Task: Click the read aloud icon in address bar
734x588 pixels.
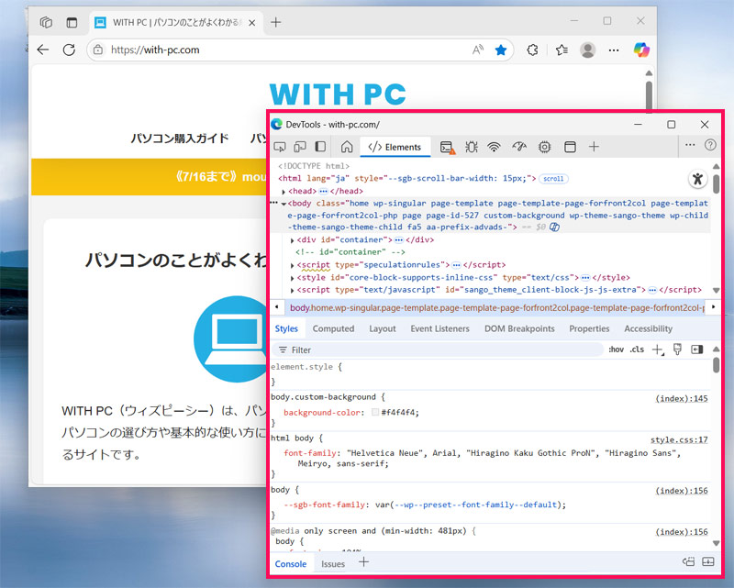Action: 478,50
